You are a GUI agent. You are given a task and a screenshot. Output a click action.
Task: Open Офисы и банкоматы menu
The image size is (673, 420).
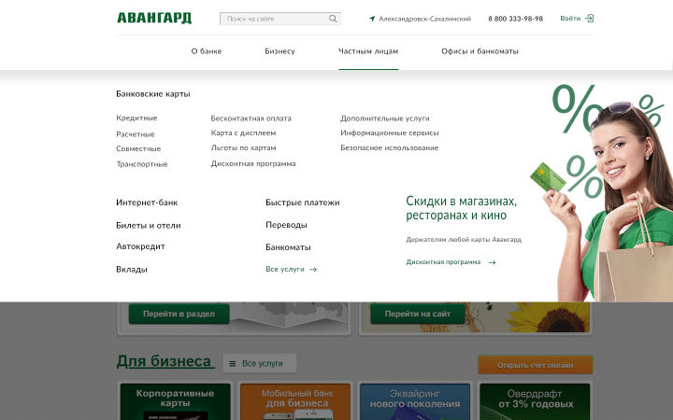(480, 51)
